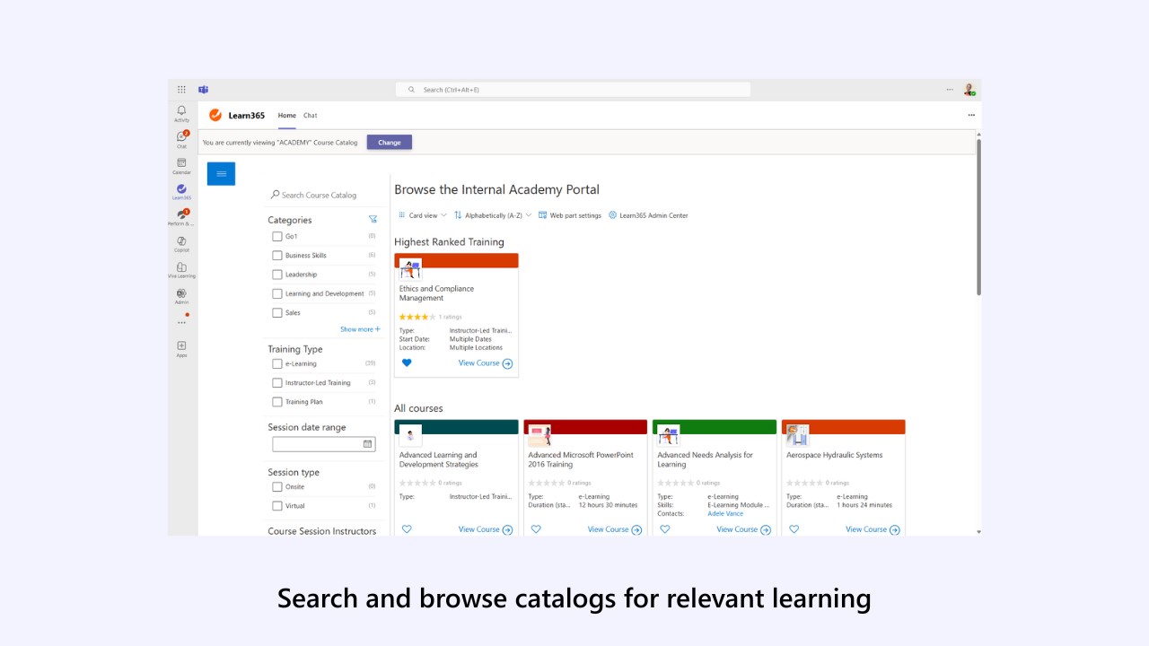Image resolution: width=1149 pixels, height=646 pixels.
Task: Favorite Aerospace Hydraulic Systems heart
Action: [794, 529]
